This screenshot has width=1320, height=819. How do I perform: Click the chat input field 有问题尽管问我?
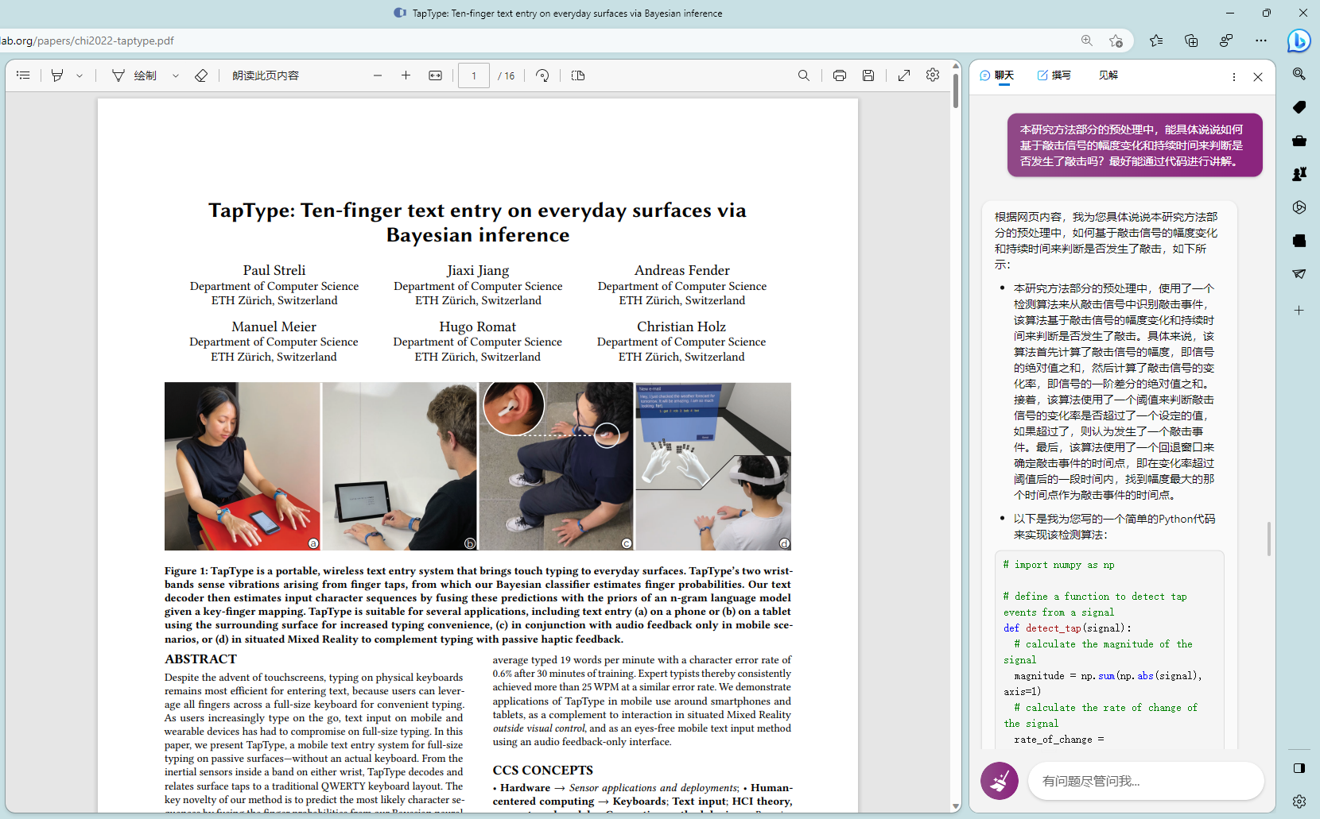click(x=1145, y=781)
